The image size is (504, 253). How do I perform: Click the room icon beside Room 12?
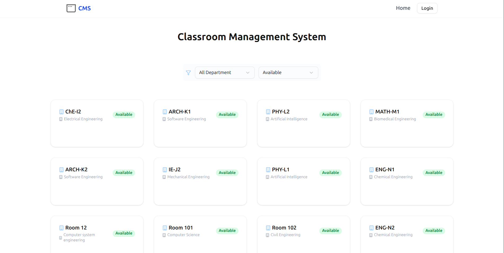61,228
